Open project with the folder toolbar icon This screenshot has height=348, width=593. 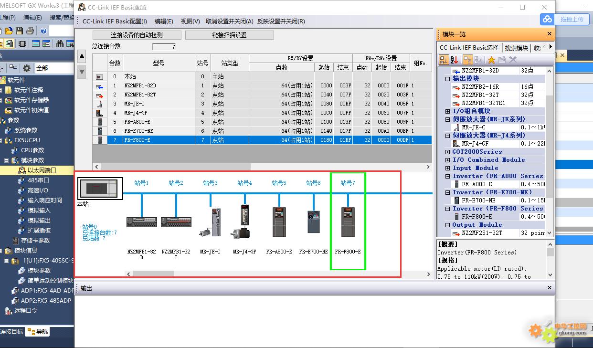[x=10, y=31]
